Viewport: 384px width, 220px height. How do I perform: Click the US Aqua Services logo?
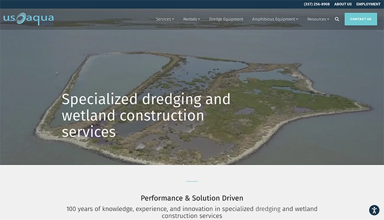click(x=29, y=19)
